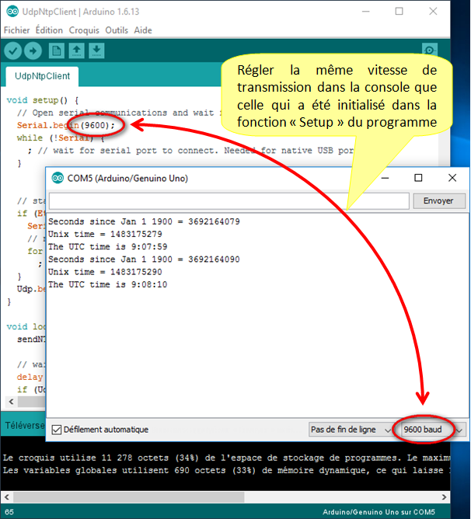The height and width of the screenshot is (519, 471).
Task: Maximize the Arduino IDE main window
Action: point(399,12)
